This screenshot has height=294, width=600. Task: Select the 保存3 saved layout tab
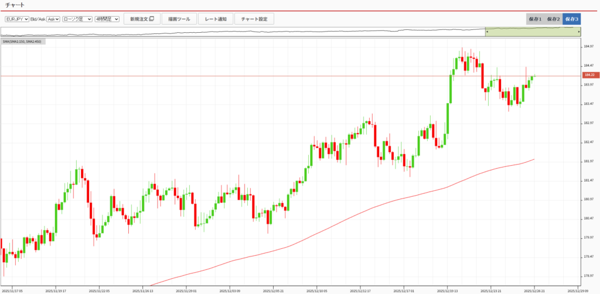[571, 19]
